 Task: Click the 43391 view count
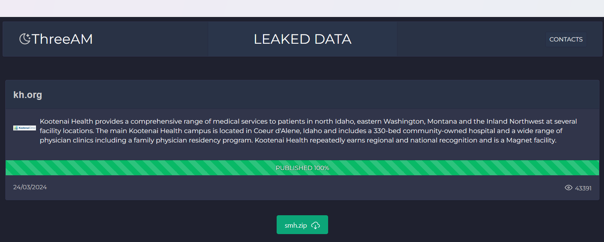[x=583, y=188]
